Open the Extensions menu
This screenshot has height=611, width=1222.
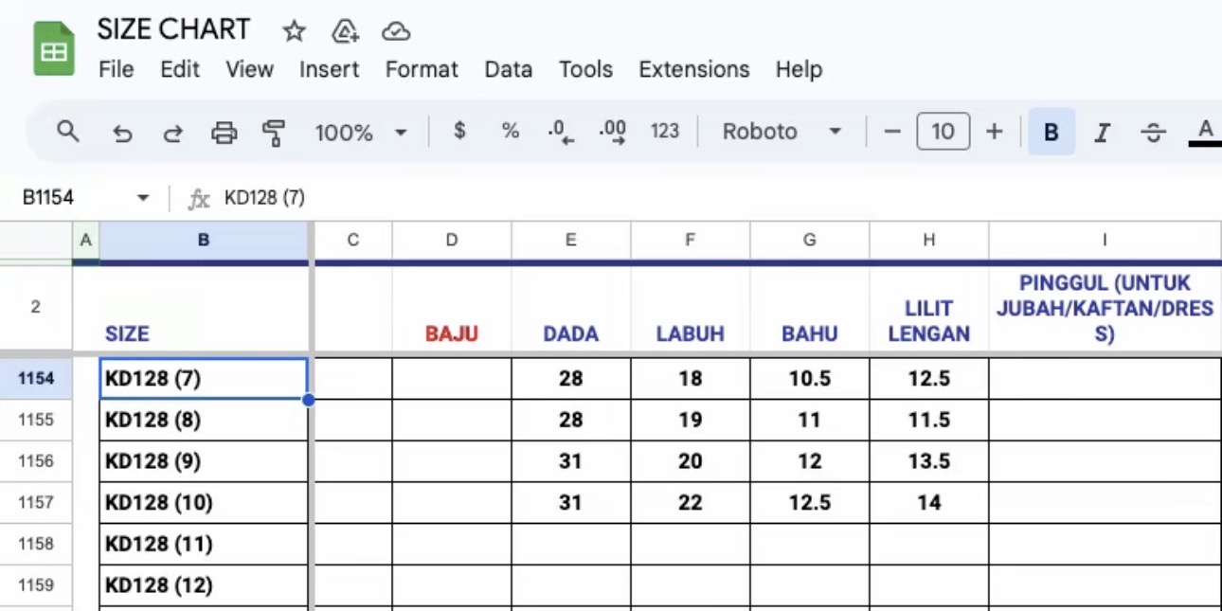(693, 69)
